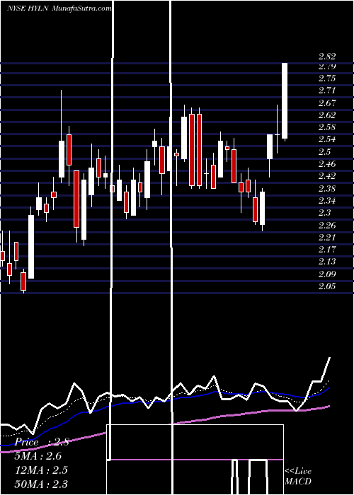The width and height of the screenshot is (354, 495).
Task: Click the 5MA : 2.6 readout
Action: coord(38,456)
